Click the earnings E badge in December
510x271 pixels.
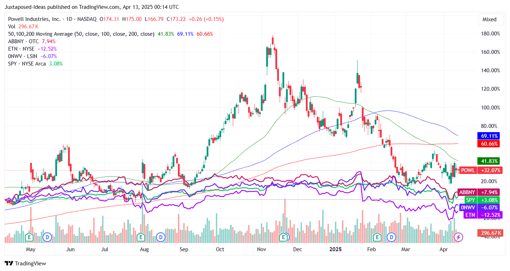click(284, 237)
